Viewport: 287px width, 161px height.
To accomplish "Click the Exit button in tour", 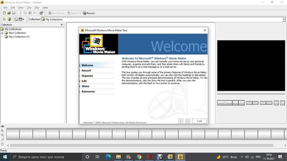I will click(200, 121).
